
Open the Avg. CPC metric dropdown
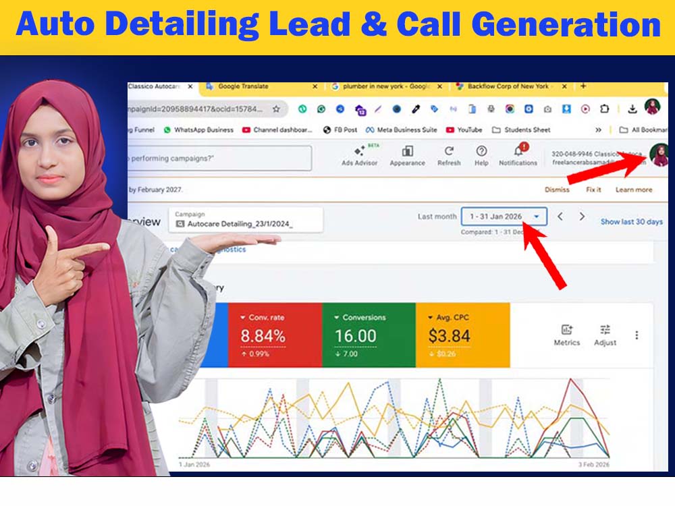click(x=448, y=318)
